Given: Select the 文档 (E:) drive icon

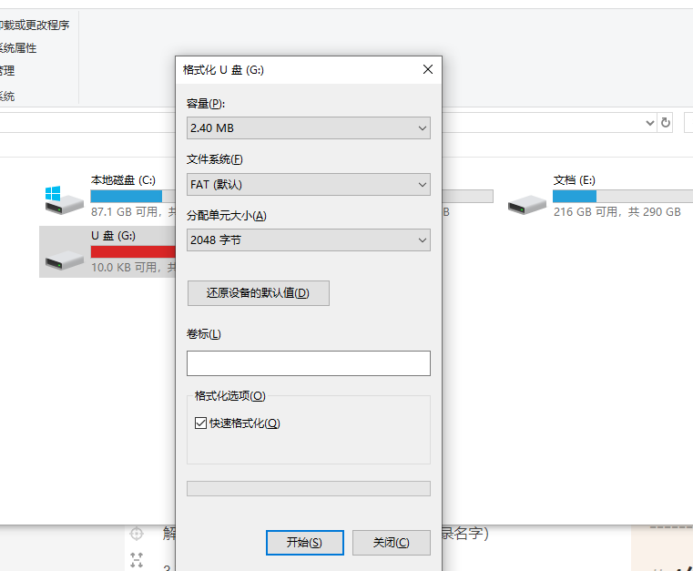Looking at the screenshot, I should 527,205.
